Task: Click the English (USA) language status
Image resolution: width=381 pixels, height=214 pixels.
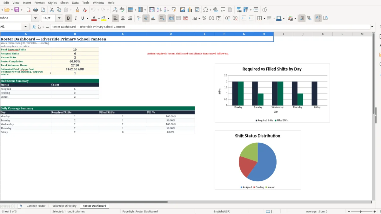Action: pyautogui.click(x=222, y=211)
